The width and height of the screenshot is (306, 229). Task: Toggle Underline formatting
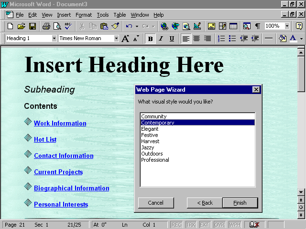coord(172,38)
